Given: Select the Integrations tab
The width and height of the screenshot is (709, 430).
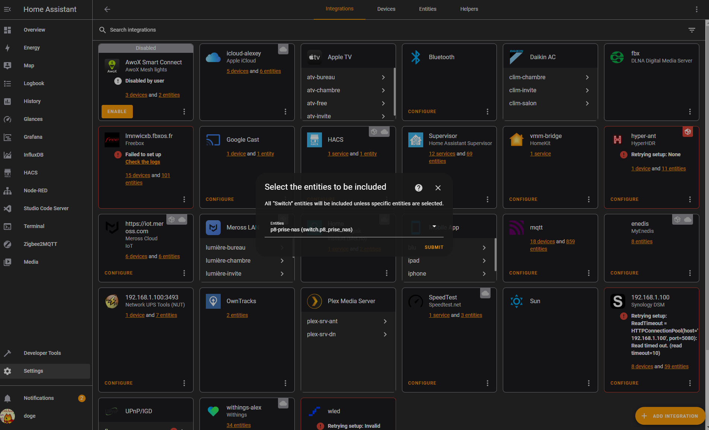Looking at the screenshot, I should 339,9.
